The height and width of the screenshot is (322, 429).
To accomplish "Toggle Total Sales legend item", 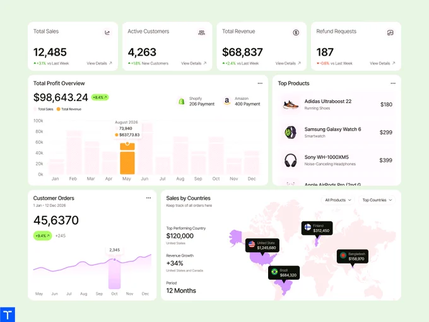I will click(44, 109).
